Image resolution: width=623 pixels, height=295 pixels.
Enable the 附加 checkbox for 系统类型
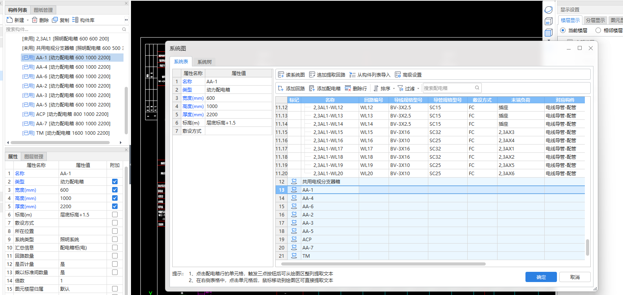pyautogui.click(x=115, y=239)
